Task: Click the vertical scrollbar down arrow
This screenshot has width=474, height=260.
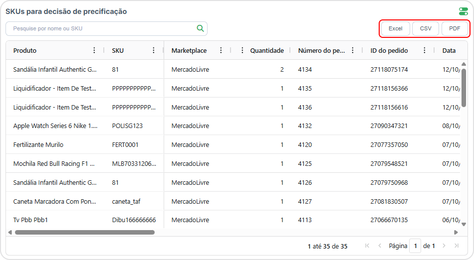Action: 464,224
